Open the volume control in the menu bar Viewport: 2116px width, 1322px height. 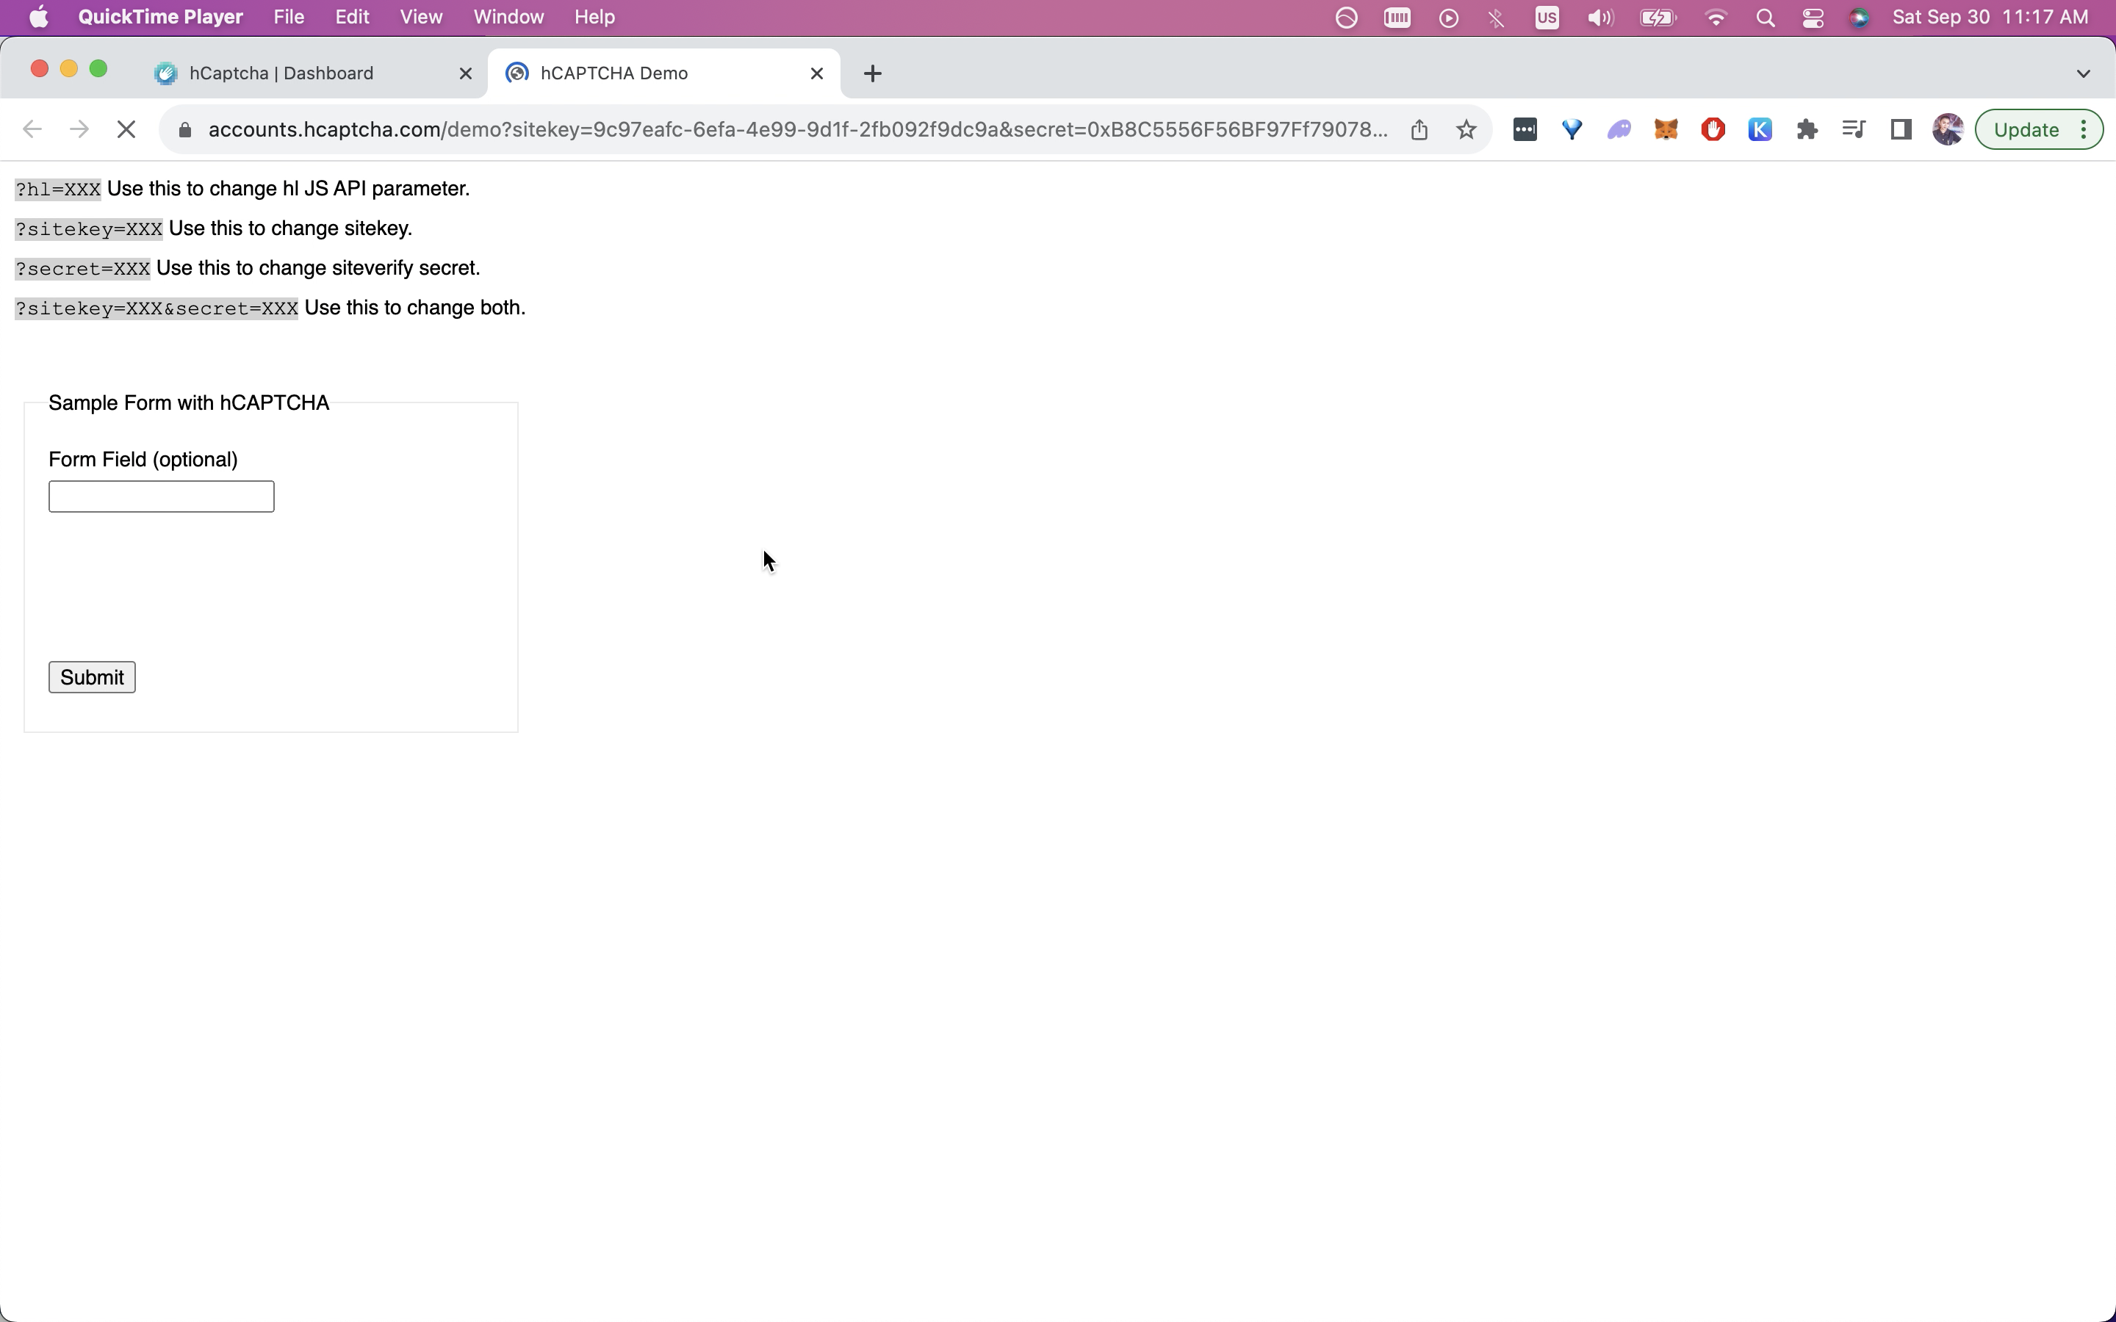[x=1599, y=18]
